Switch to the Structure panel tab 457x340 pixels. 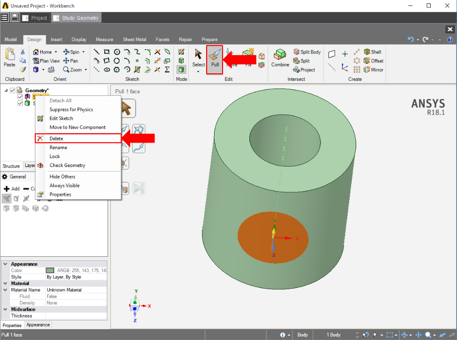tap(11, 166)
